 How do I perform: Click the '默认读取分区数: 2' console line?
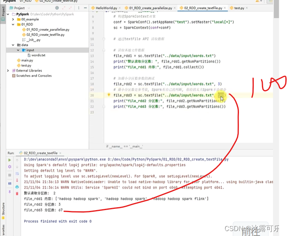40,193
